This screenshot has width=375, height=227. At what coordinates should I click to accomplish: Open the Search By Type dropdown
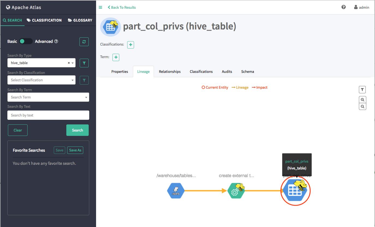click(x=41, y=63)
